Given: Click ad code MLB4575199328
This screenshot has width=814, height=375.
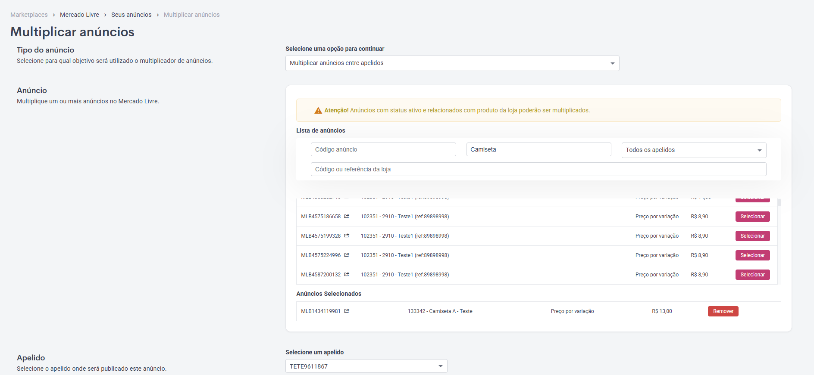Looking at the screenshot, I should [321, 236].
